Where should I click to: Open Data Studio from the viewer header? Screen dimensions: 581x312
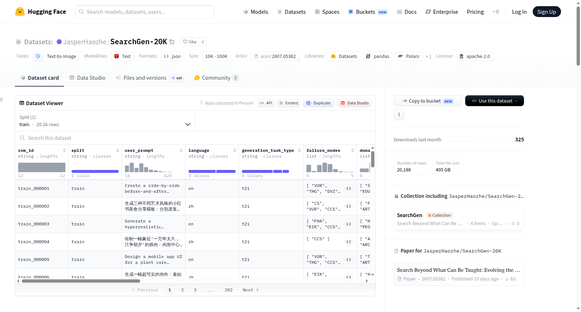(354, 103)
